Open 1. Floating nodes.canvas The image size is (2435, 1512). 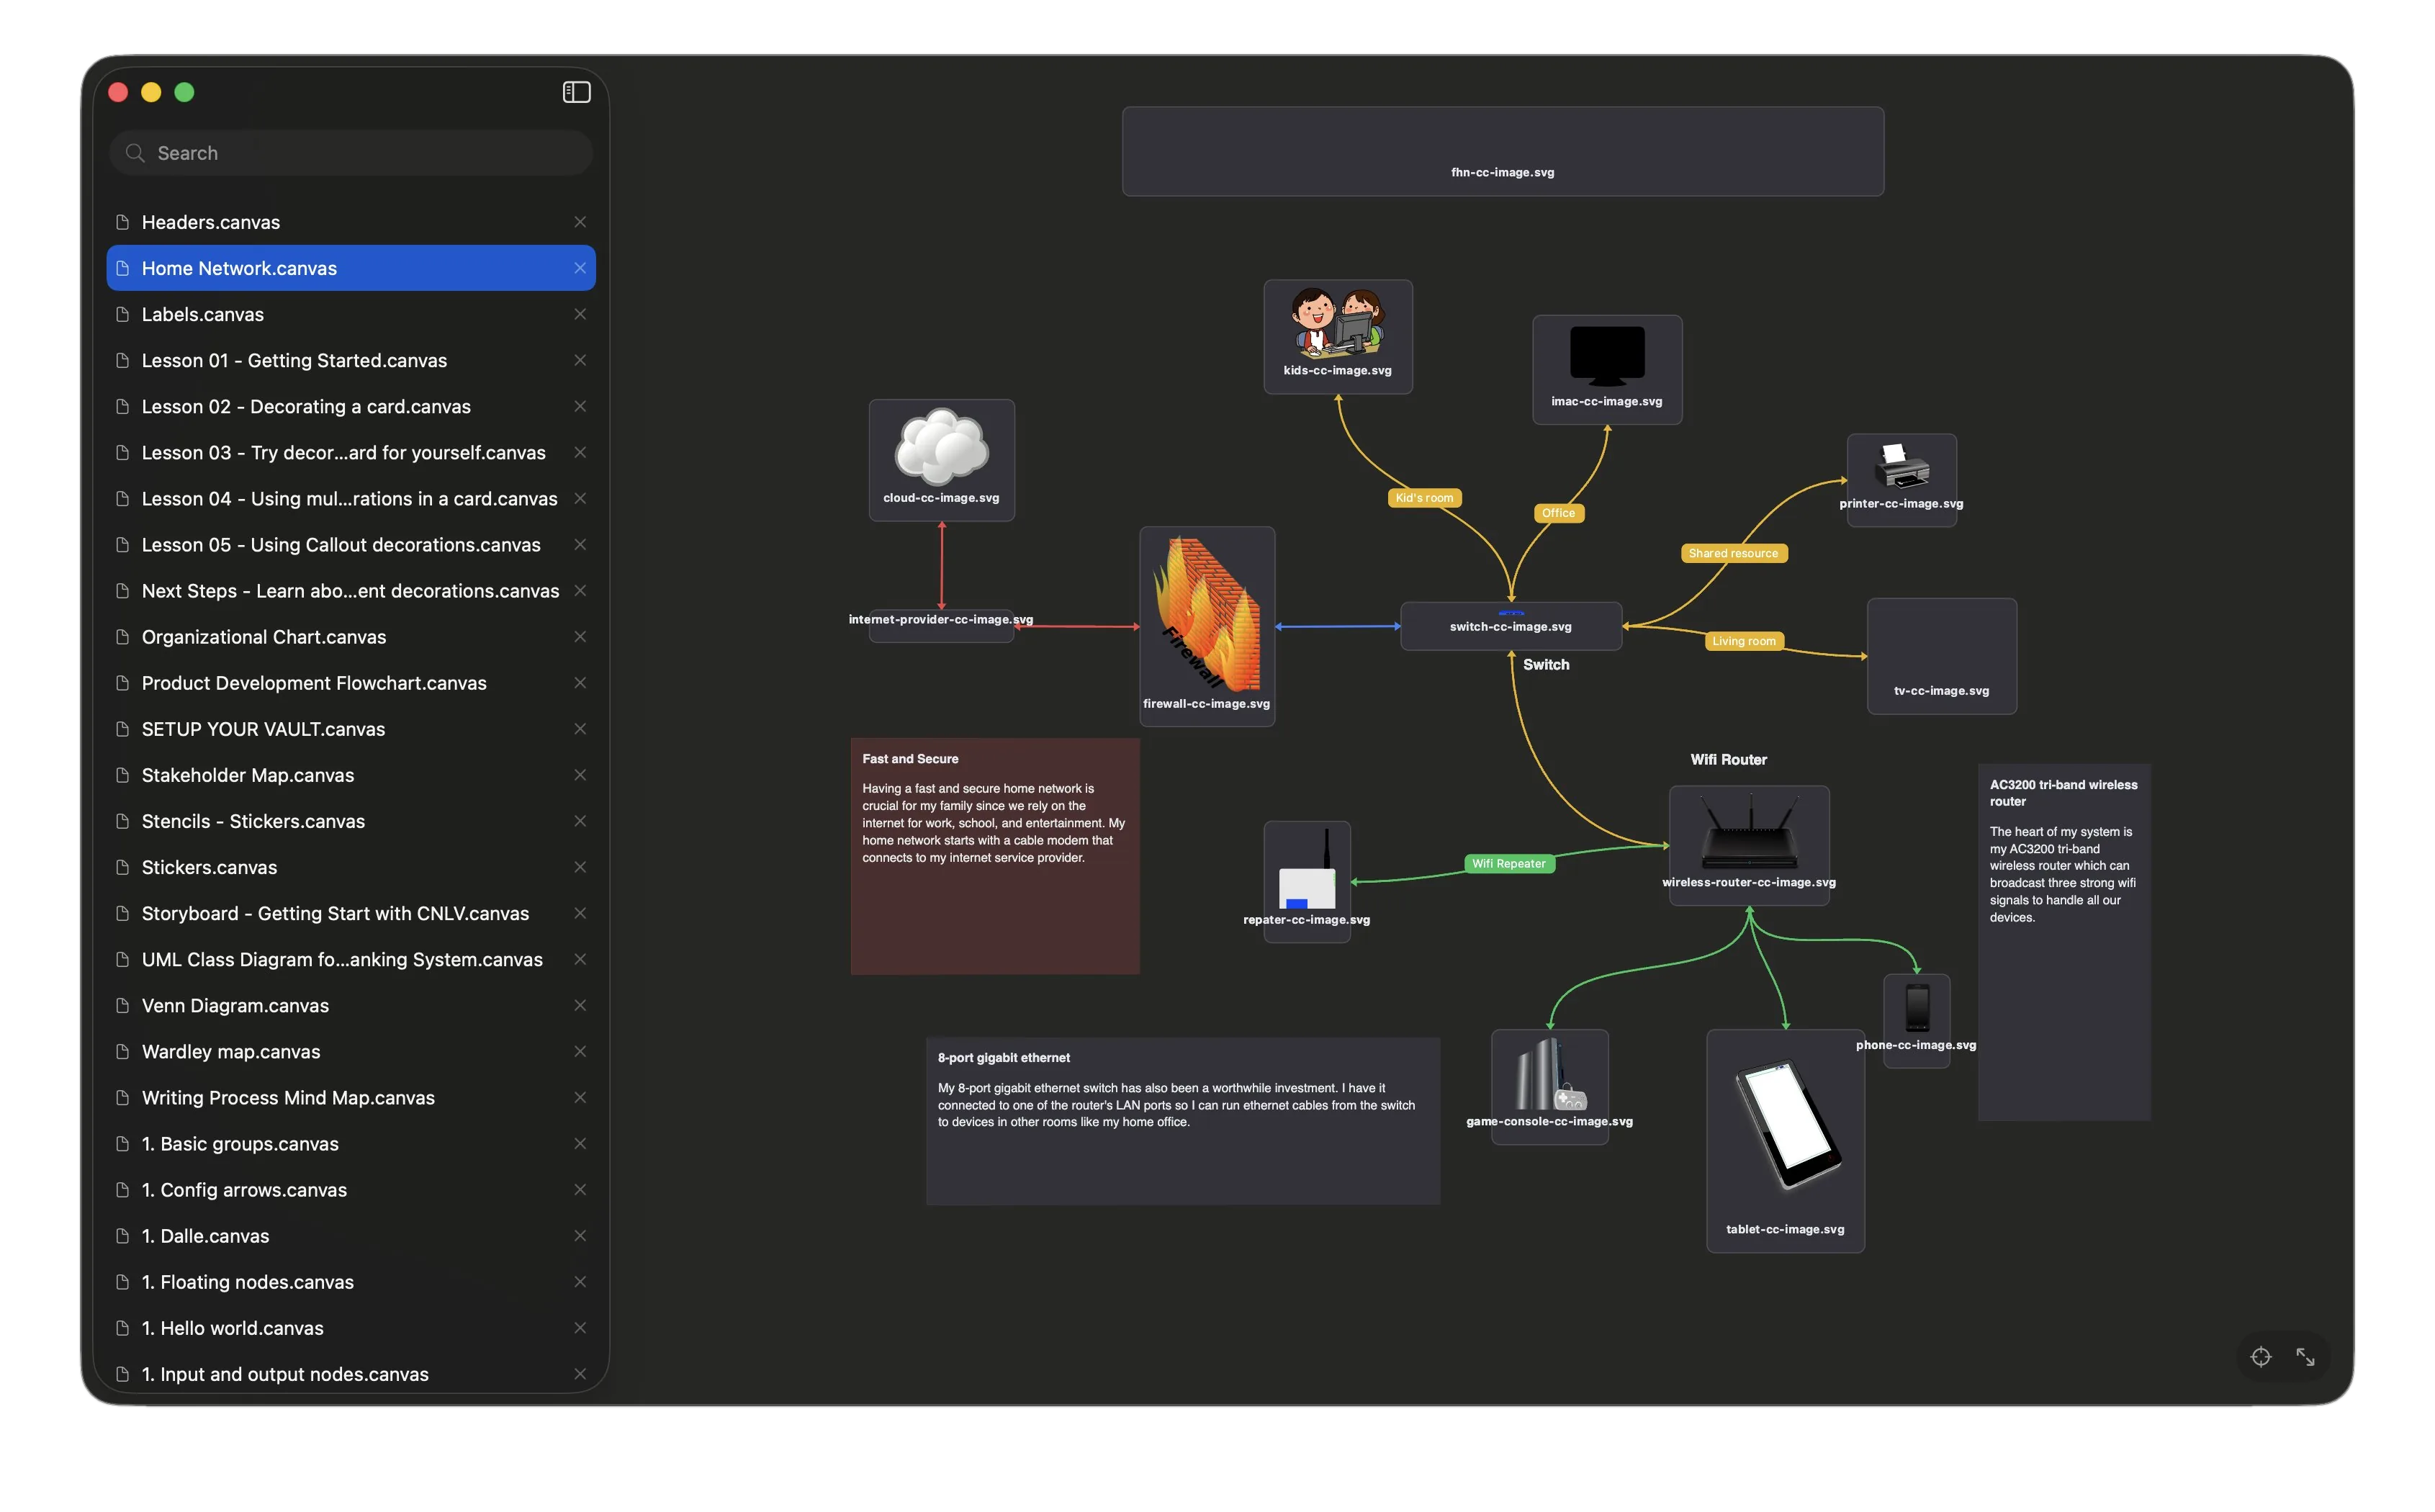tap(351, 1282)
